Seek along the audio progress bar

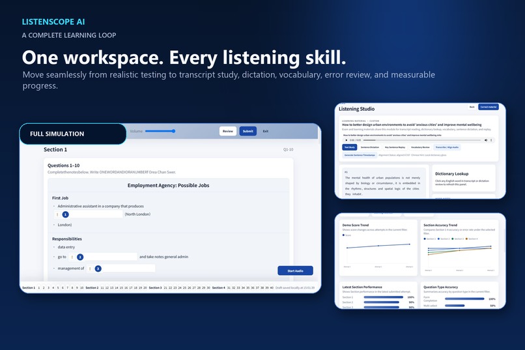pos(422,140)
